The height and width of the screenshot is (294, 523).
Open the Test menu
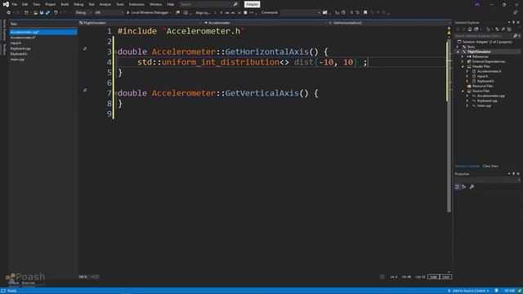(92, 4)
